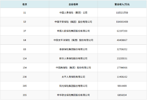Select rank cell 355

pyautogui.click(x=25, y=95)
